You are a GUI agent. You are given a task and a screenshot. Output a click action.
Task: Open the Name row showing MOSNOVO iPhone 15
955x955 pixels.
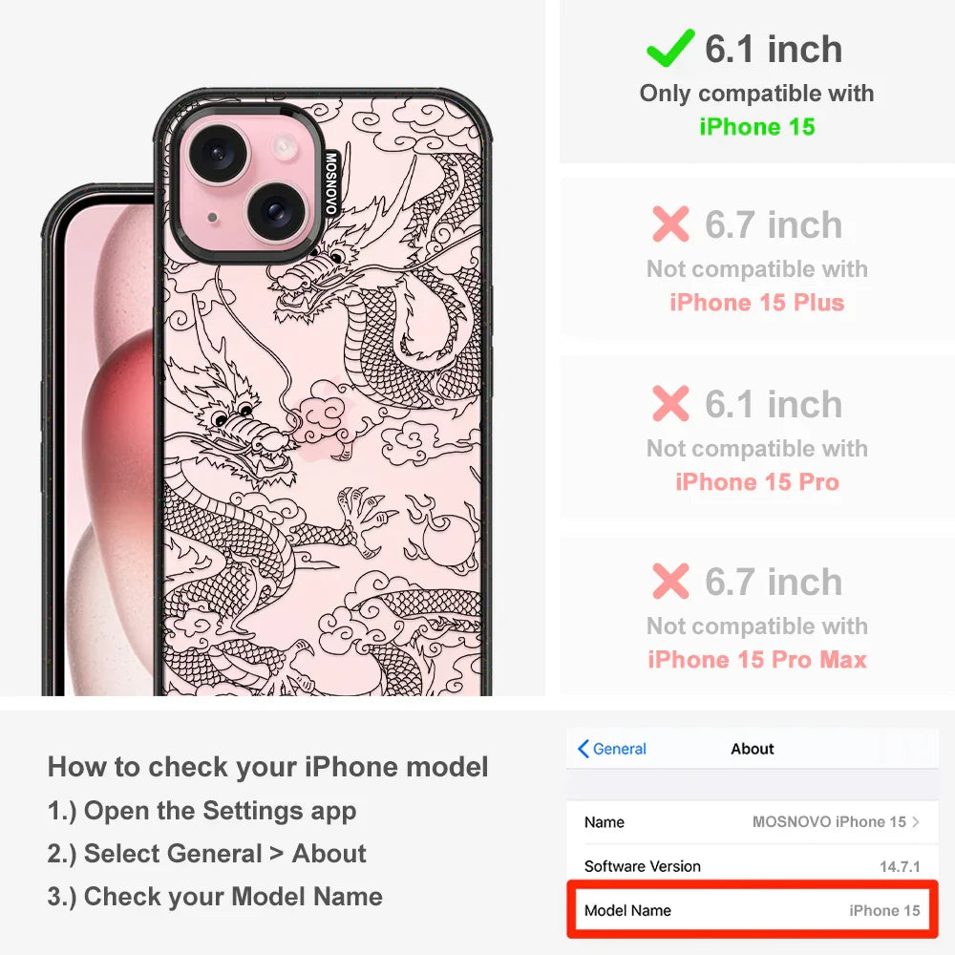(752, 821)
